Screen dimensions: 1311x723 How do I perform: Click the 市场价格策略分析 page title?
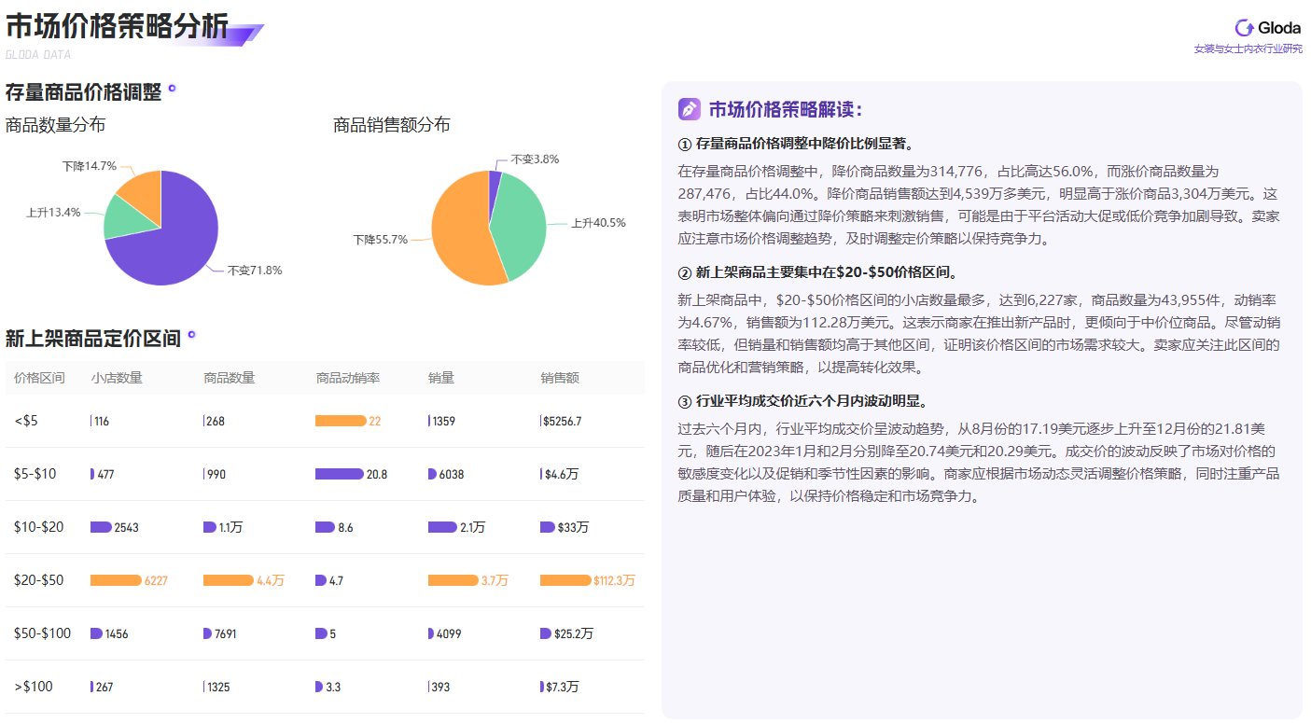coord(119,25)
